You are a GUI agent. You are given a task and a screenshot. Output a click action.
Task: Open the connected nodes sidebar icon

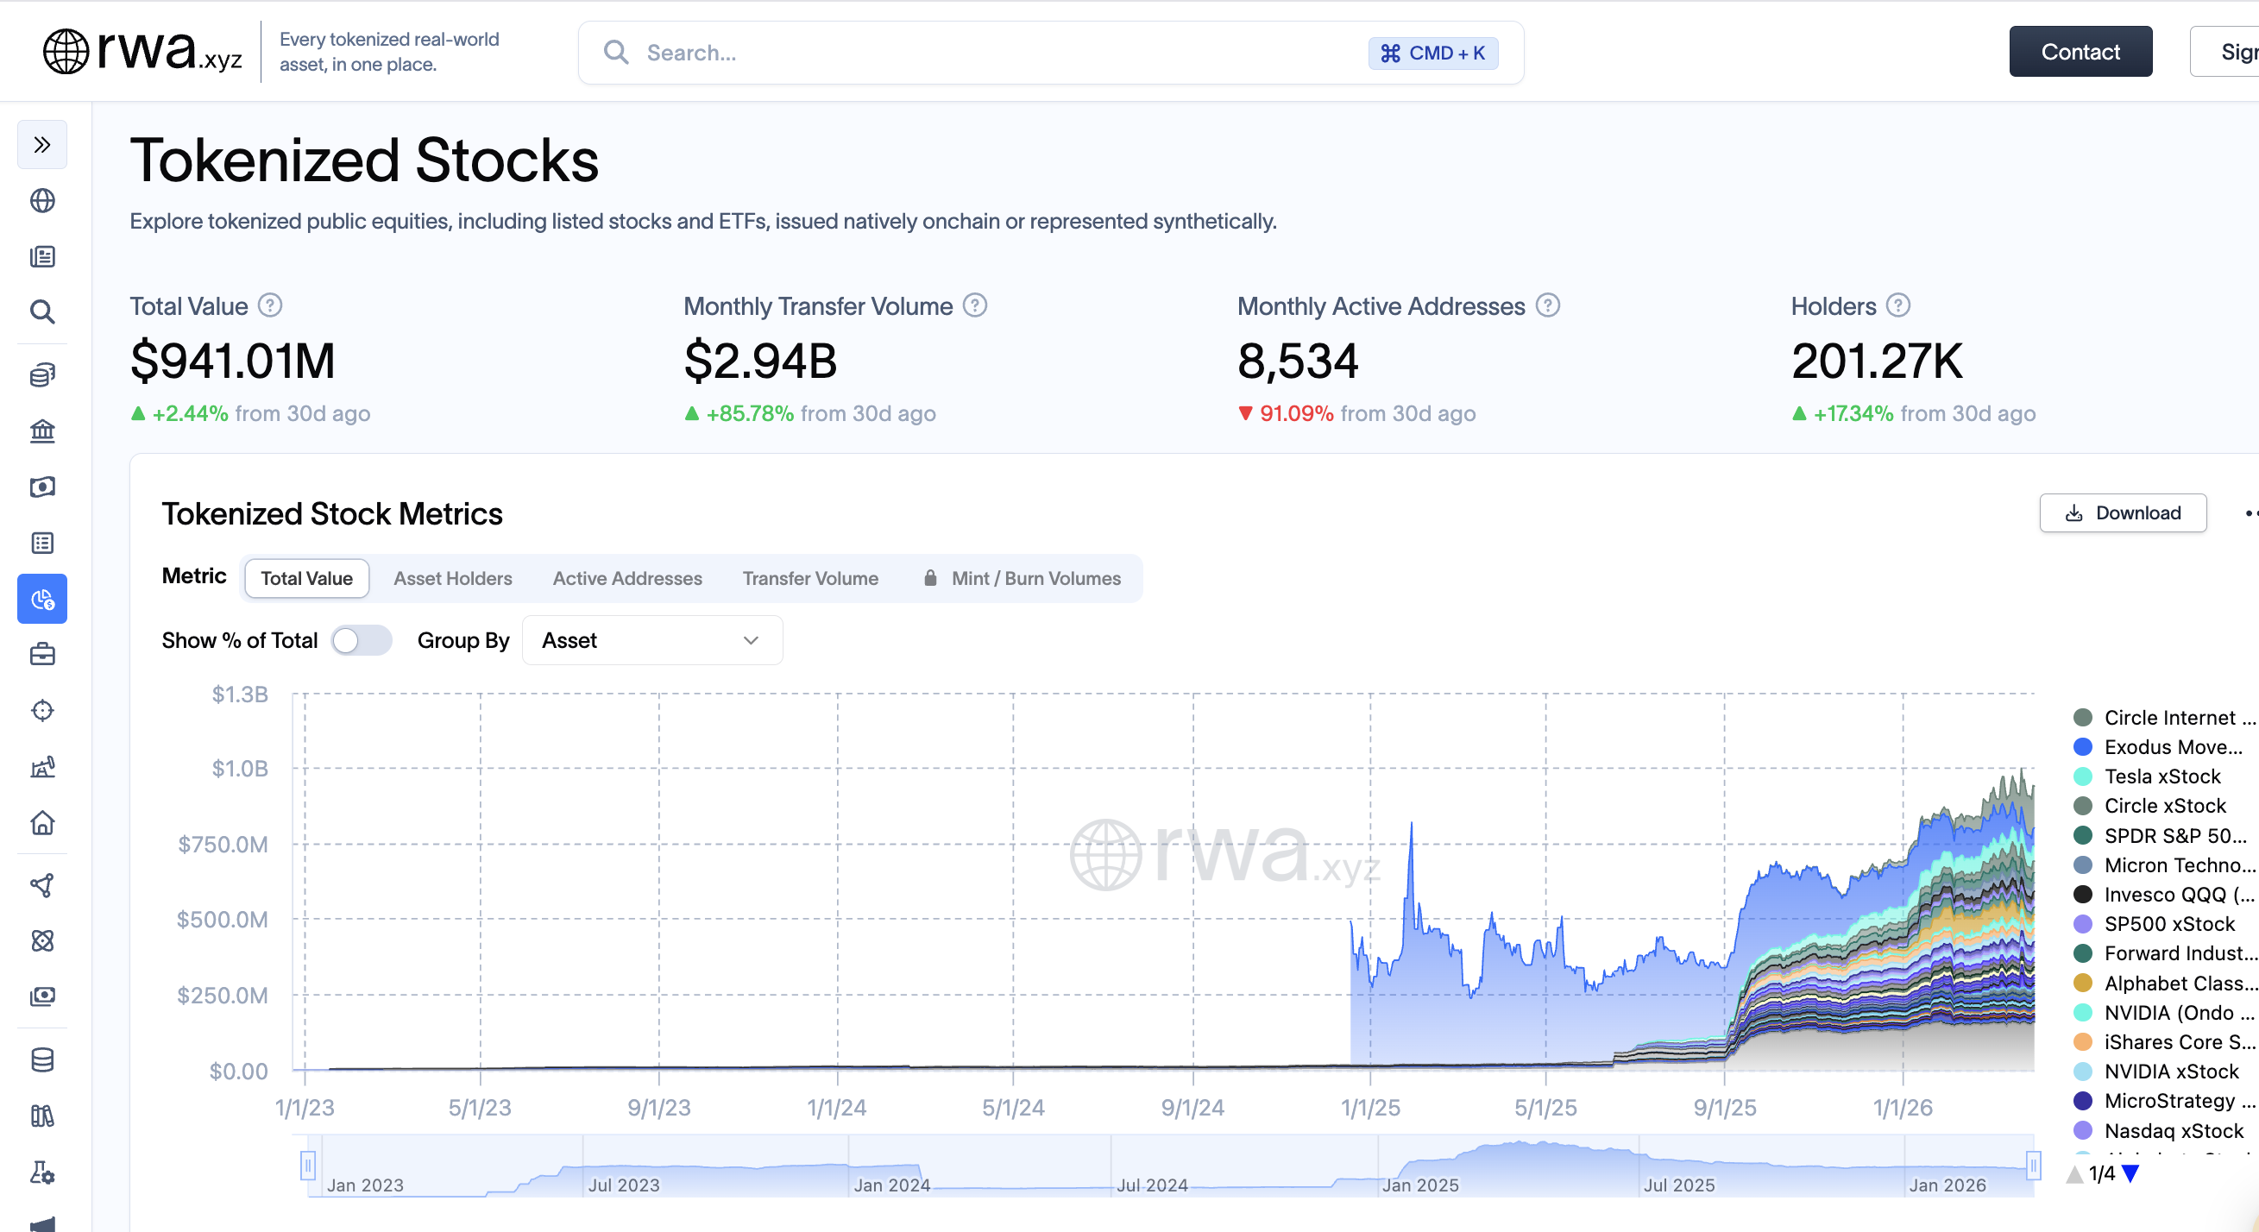click(x=42, y=886)
